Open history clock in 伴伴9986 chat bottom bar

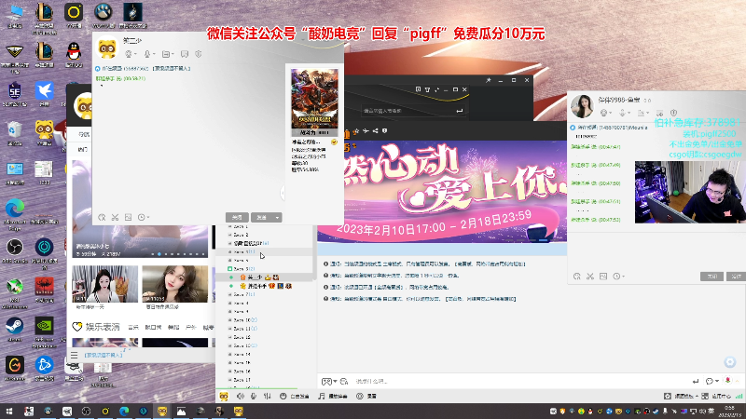click(618, 276)
